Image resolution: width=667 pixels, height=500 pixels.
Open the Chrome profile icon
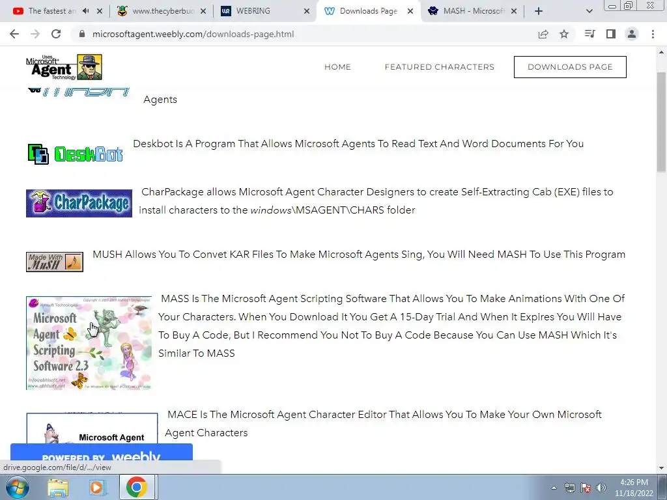(632, 34)
